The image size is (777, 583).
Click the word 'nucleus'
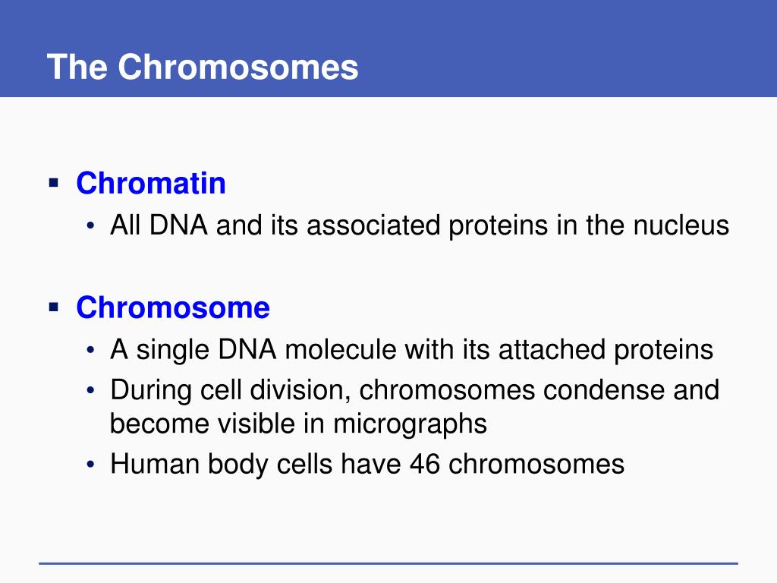coord(681,225)
